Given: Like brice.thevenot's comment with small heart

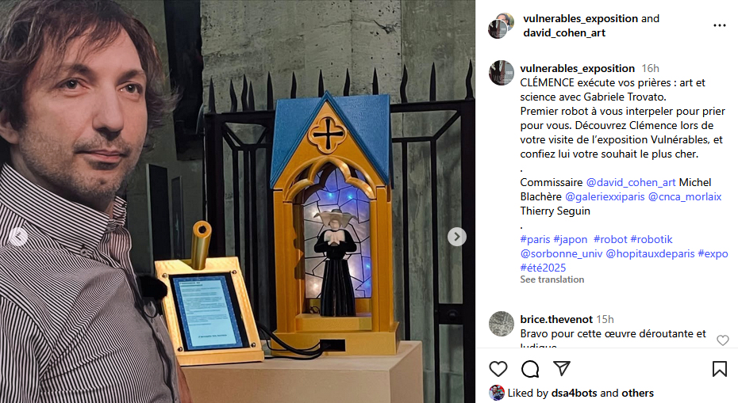Looking at the screenshot, I should tap(722, 340).
